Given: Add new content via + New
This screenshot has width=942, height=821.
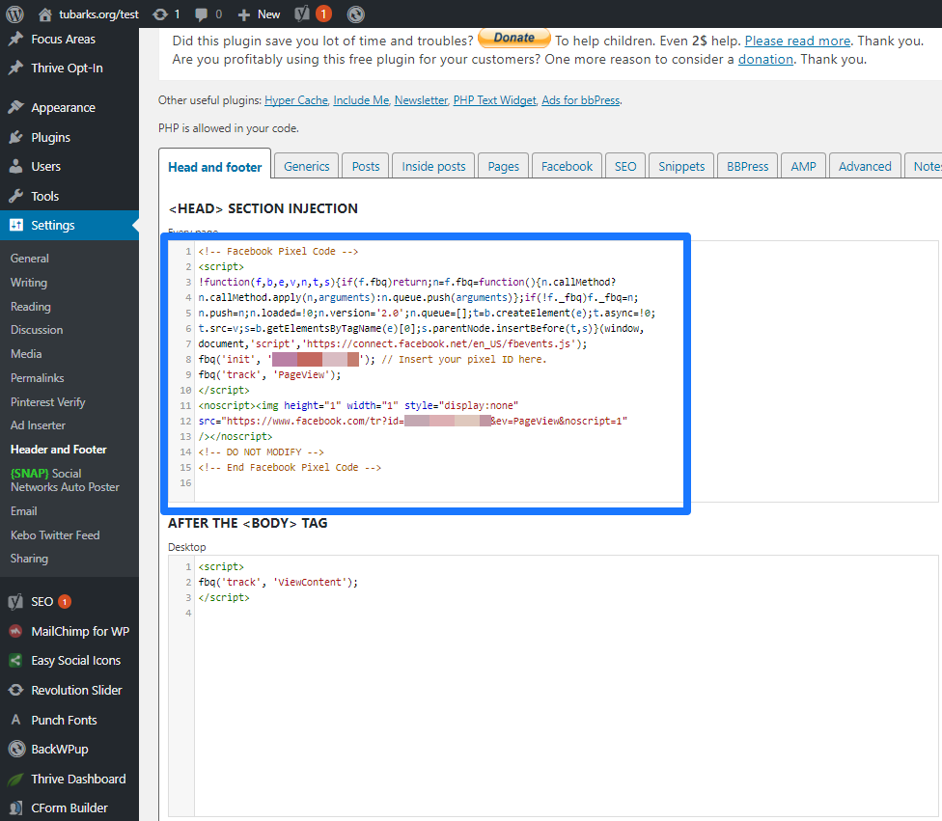Looking at the screenshot, I should (259, 14).
